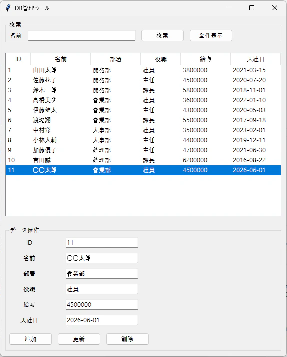287x357 pixels.
Task: Click the 入社日 field containing 2026-06-01
Action: pos(102,320)
